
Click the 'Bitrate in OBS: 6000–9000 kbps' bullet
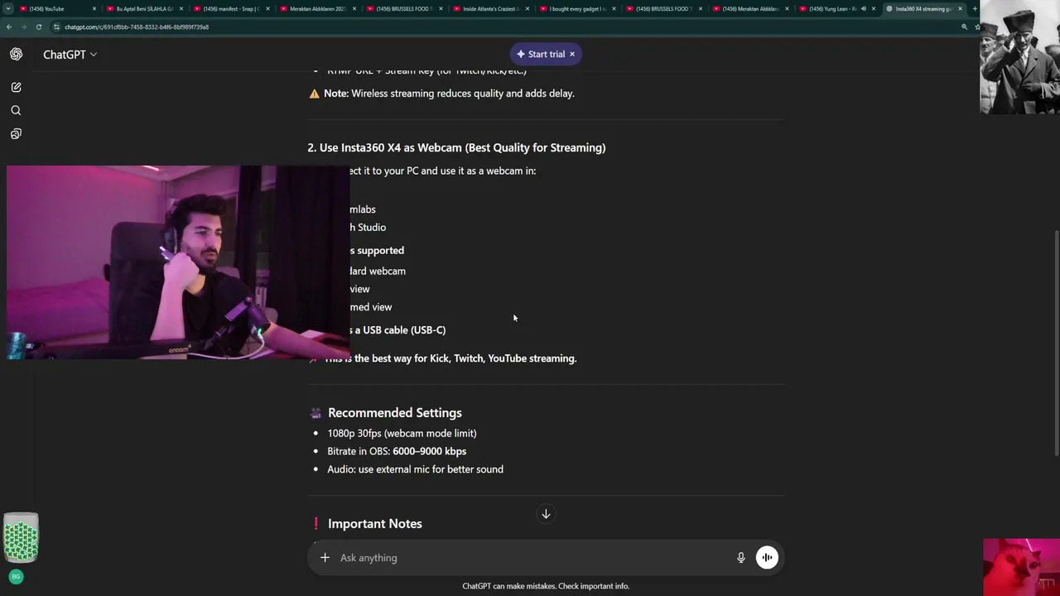tap(397, 451)
